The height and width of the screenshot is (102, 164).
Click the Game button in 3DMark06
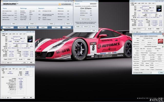[67, 27]
